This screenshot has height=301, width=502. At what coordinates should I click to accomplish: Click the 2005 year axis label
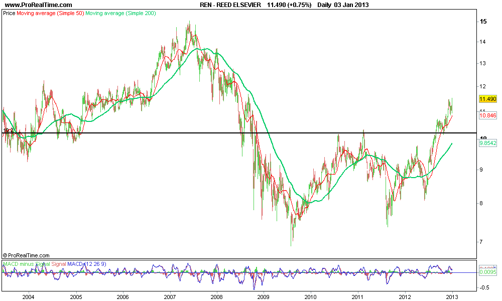coord(76,297)
